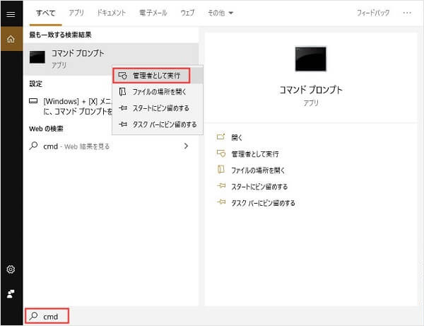Open the [Windows] + [X] settings result

[70, 106]
